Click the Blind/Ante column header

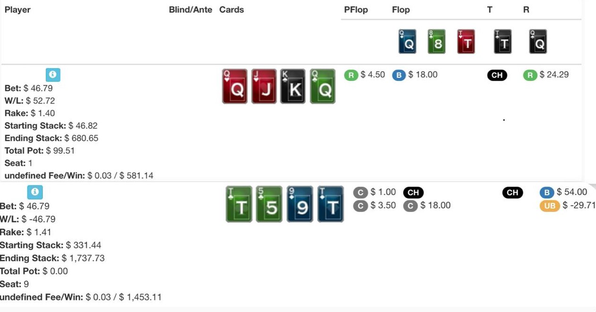point(191,10)
